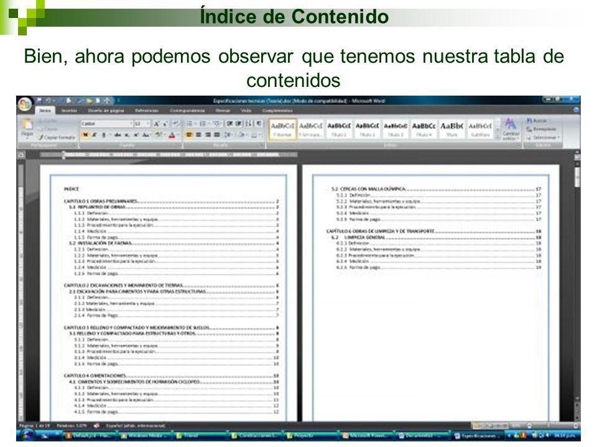The image size is (597, 447).
Task: Switch to the Correspondencia tab
Action: point(187,111)
